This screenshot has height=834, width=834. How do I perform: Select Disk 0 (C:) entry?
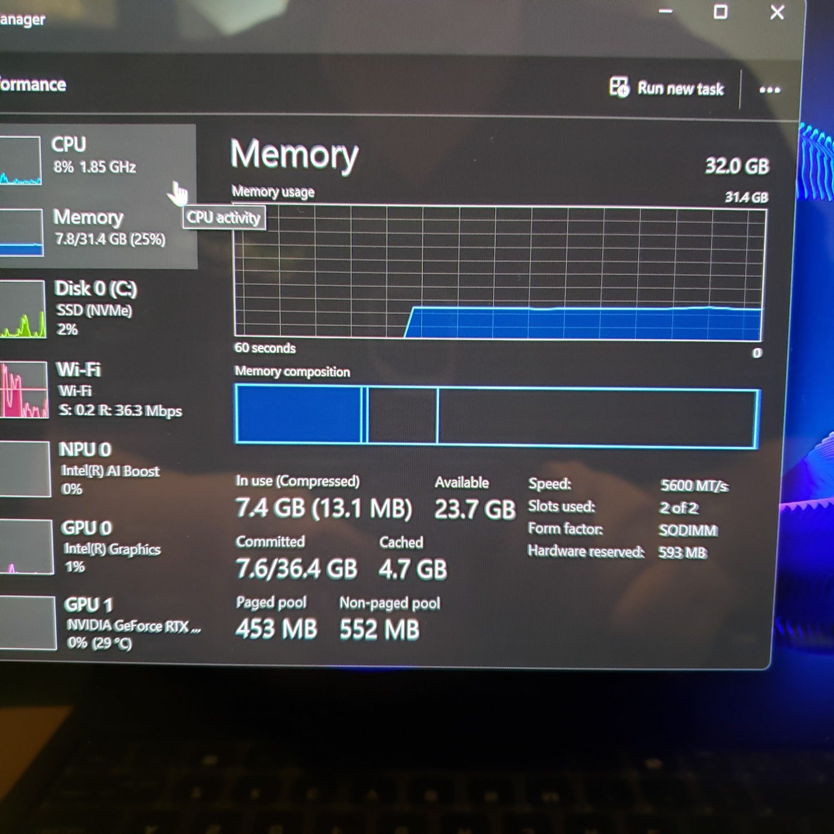[x=99, y=309]
